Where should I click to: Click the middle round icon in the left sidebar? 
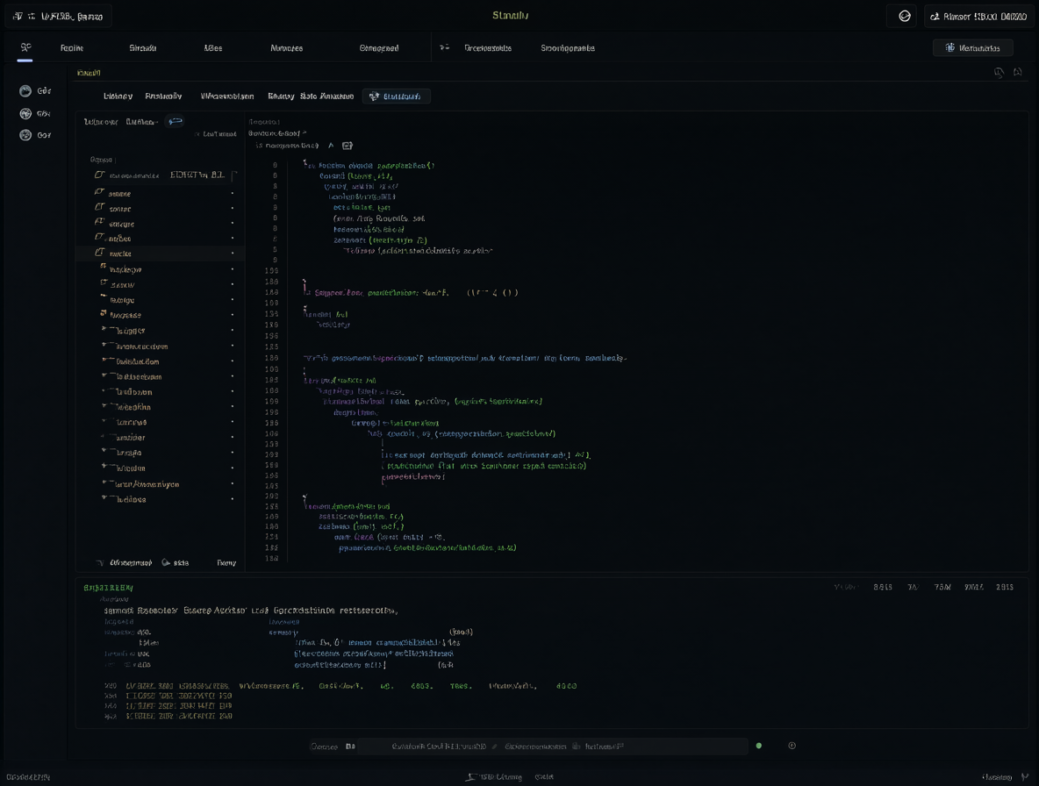[x=25, y=114]
